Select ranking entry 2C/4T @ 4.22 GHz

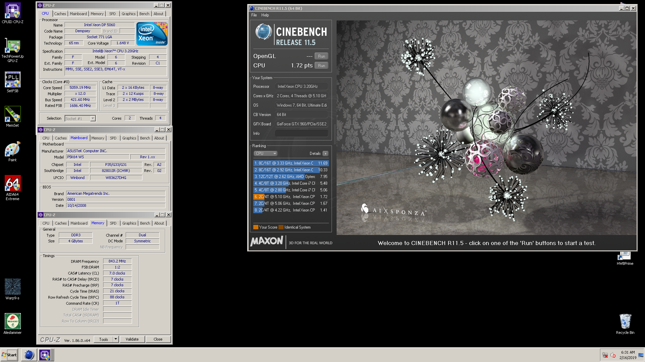[x=291, y=210]
